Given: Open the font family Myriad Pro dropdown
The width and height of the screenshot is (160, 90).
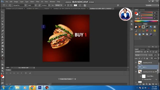Looking at the screenshot, I should tap(25, 5).
